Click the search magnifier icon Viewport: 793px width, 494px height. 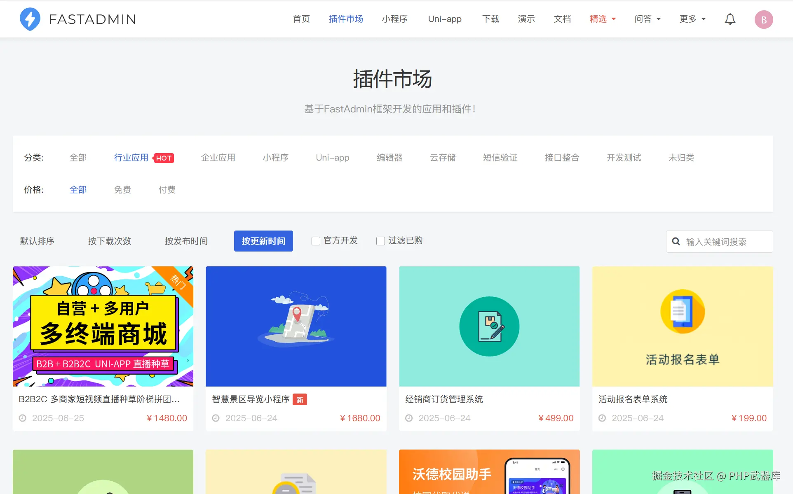(x=676, y=242)
